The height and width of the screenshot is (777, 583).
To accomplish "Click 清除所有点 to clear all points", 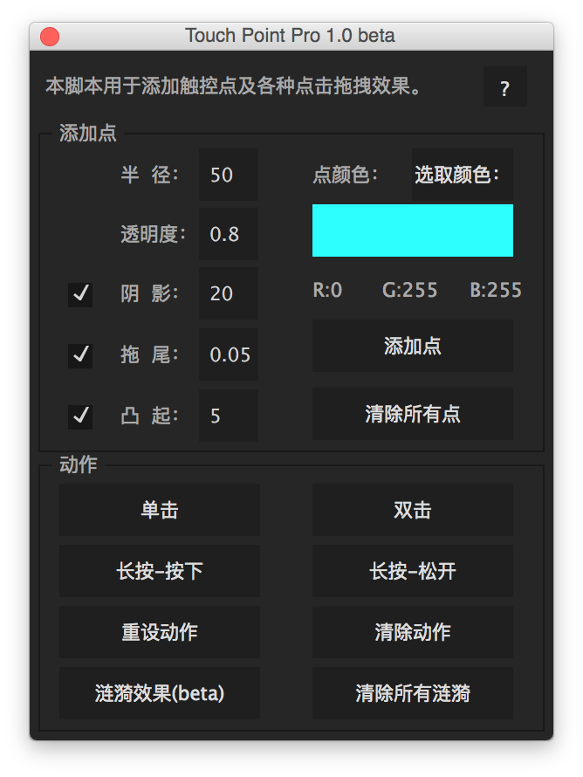I will coord(412,415).
